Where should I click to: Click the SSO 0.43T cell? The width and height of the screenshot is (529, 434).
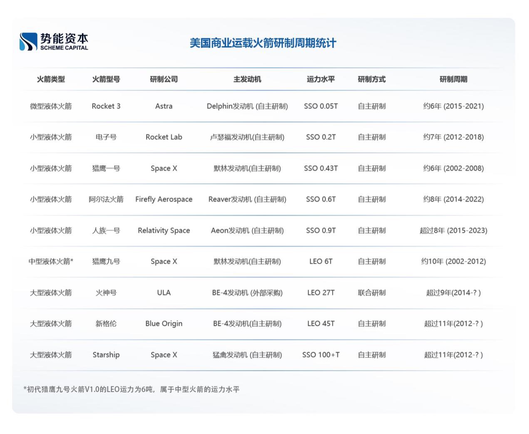point(321,168)
